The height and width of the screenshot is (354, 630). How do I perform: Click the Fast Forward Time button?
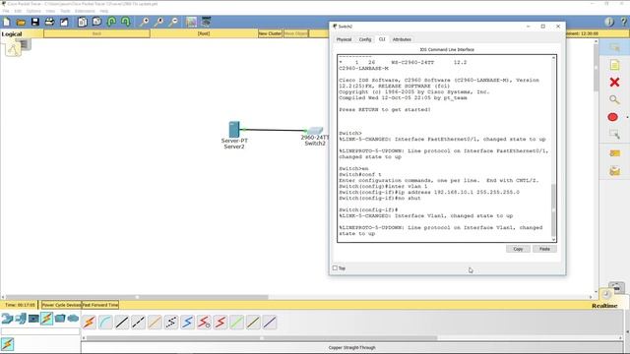[x=100, y=305]
